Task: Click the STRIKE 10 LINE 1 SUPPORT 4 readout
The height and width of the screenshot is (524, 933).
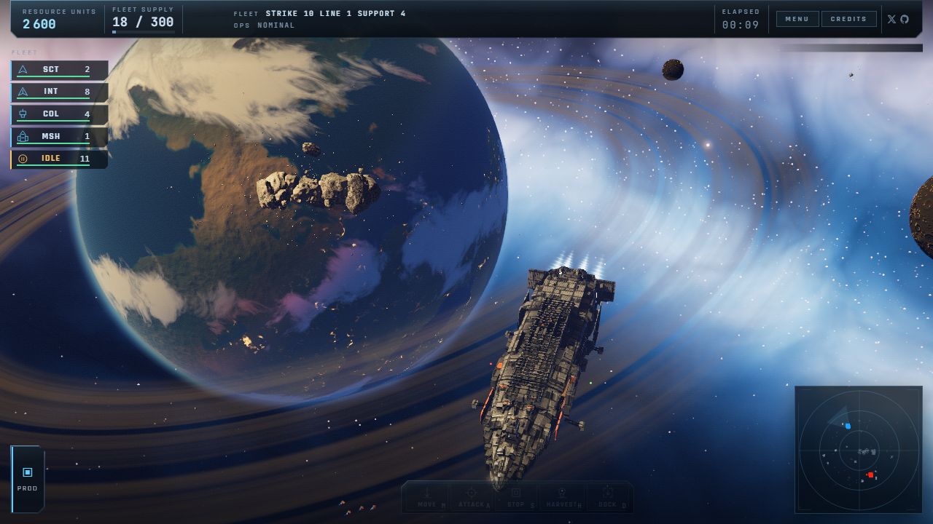Action: click(335, 13)
